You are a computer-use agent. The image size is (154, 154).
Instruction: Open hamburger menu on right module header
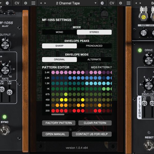pyautogui.click(x=129, y=3)
